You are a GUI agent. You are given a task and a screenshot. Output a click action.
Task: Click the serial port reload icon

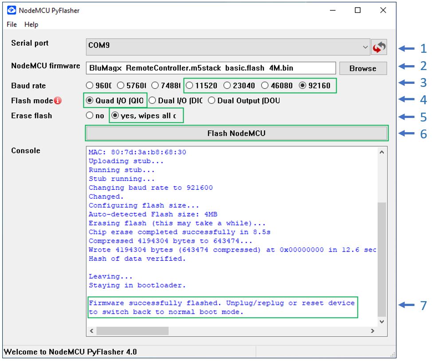[379, 47]
